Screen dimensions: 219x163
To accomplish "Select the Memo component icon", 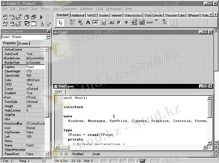I will click(x=103, y=22).
